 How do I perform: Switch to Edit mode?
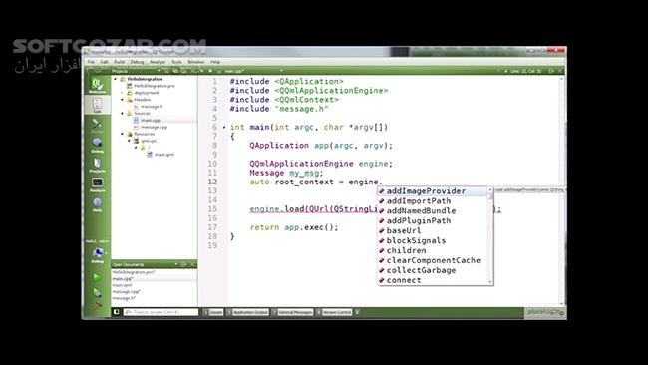(x=97, y=105)
